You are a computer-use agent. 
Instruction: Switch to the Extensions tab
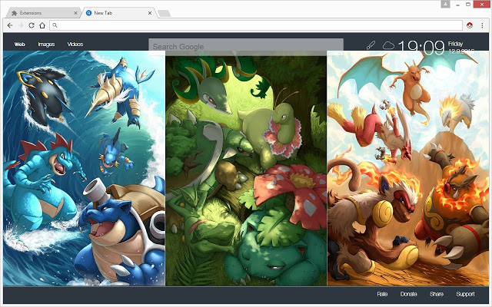(44, 13)
